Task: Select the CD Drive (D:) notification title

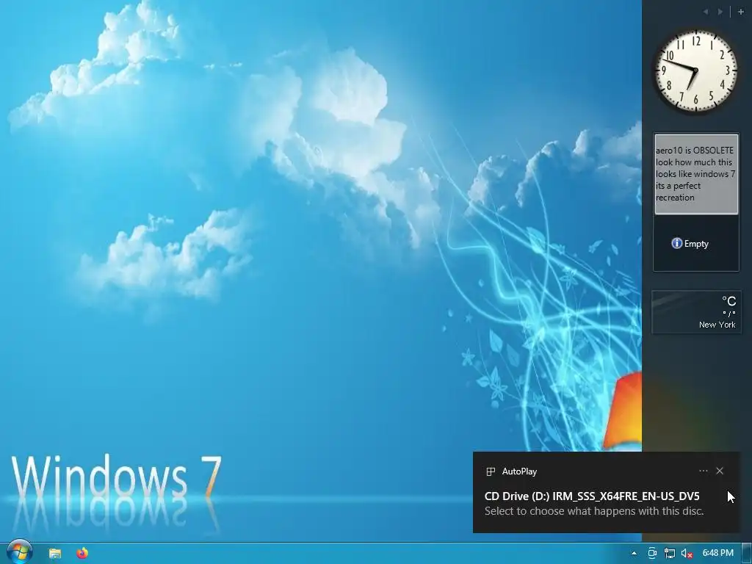Action: tap(592, 496)
